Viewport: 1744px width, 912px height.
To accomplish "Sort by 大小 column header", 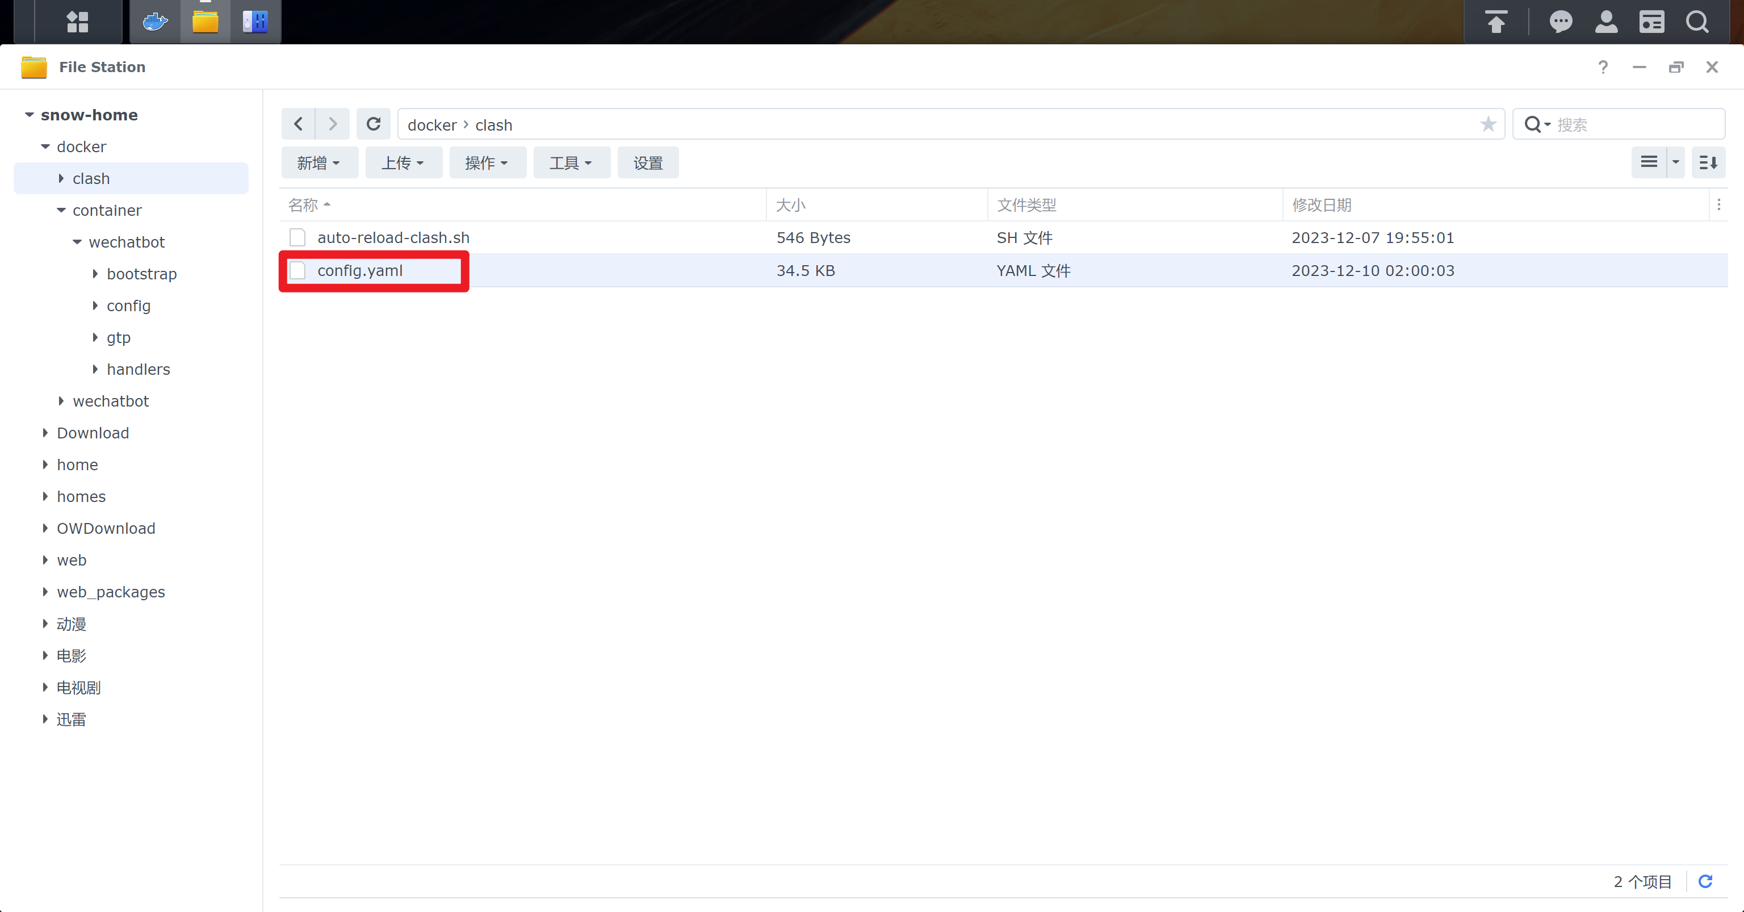I will [x=877, y=204].
